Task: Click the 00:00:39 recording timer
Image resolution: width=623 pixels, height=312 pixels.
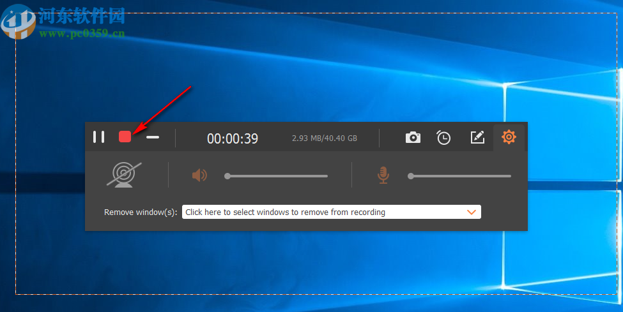Action: [x=233, y=138]
